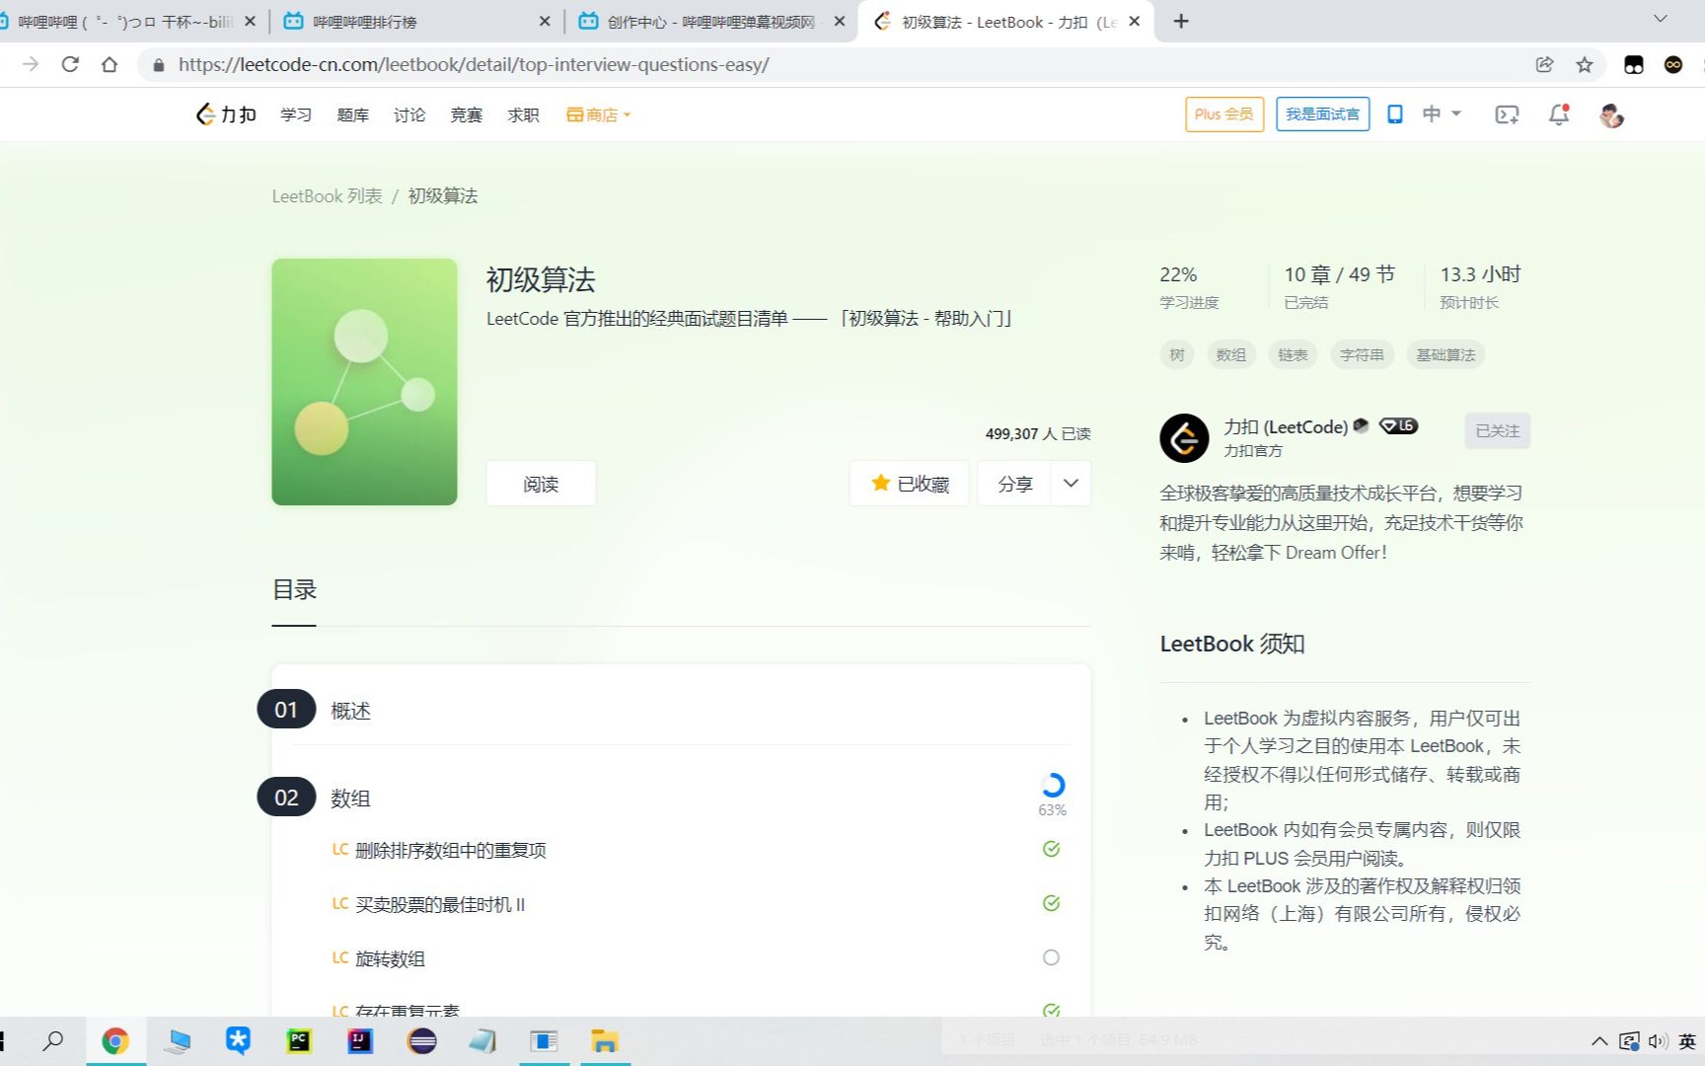Click the browser forward arrow
1705x1066 pixels.
tap(31, 64)
